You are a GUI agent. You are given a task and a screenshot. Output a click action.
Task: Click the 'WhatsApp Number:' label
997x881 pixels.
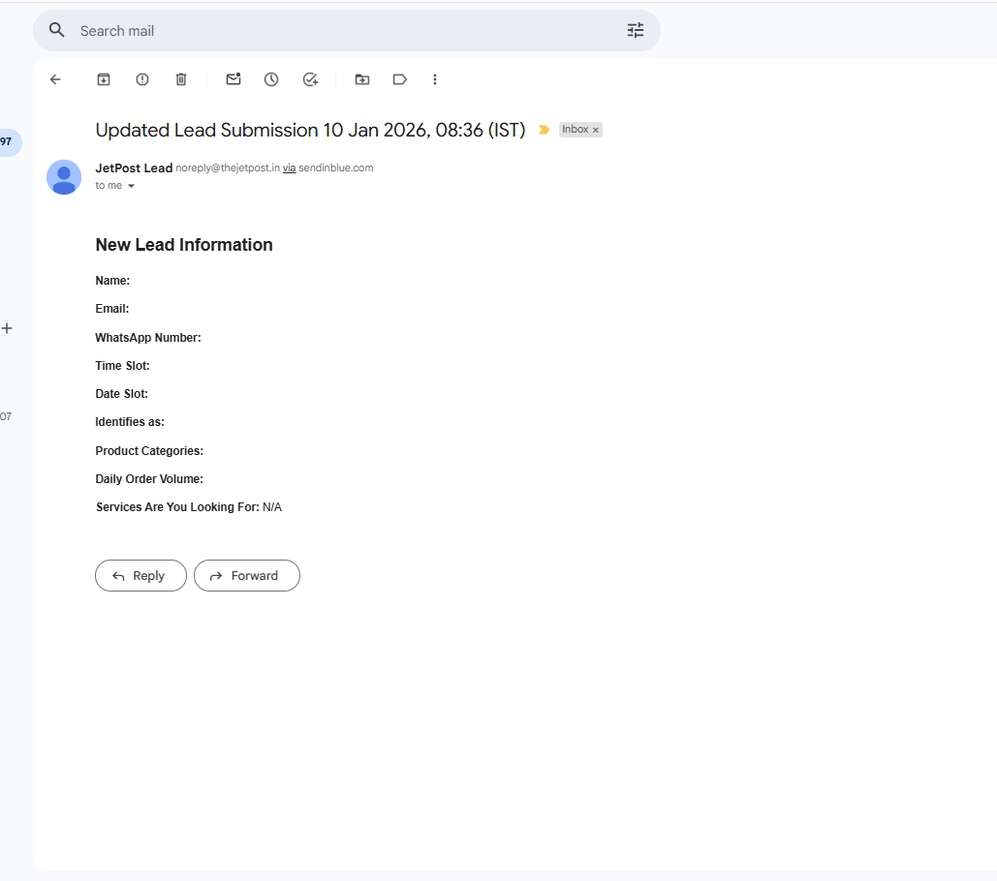click(148, 338)
